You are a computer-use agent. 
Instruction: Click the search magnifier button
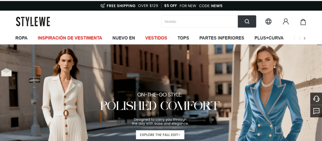(247, 21)
